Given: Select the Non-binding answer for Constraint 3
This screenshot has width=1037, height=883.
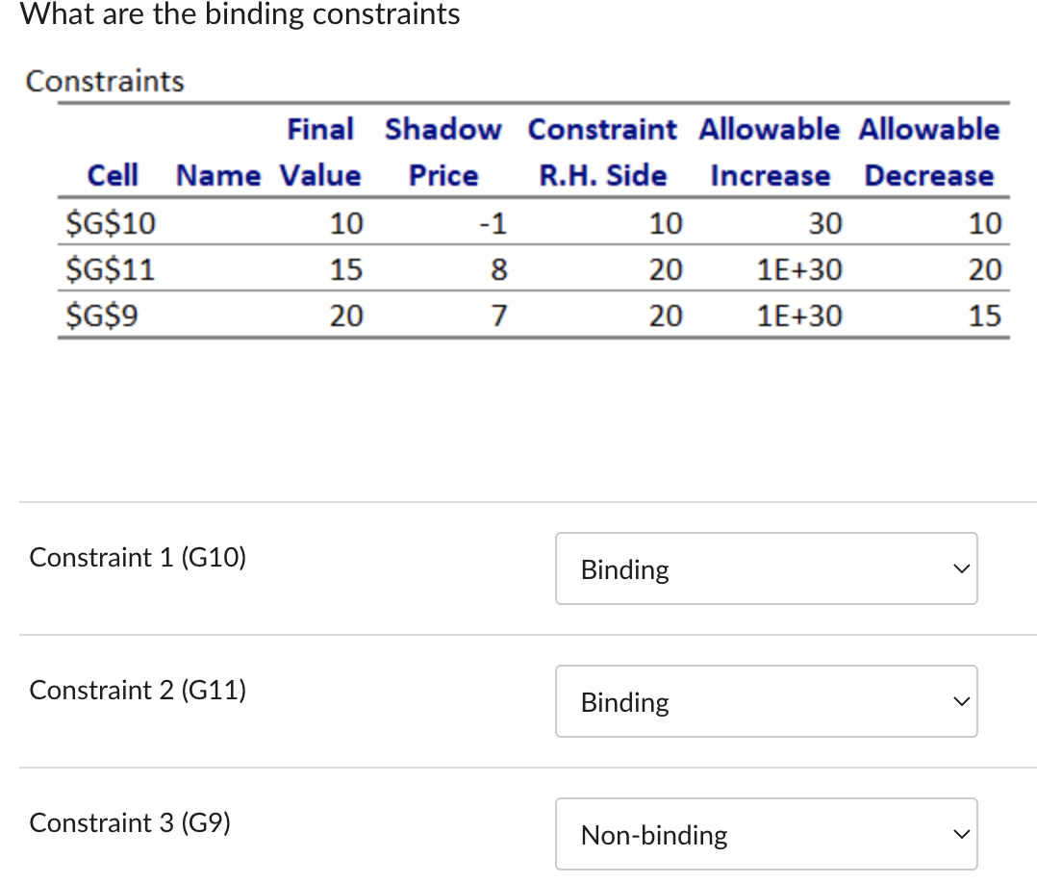Looking at the screenshot, I should tap(652, 835).
